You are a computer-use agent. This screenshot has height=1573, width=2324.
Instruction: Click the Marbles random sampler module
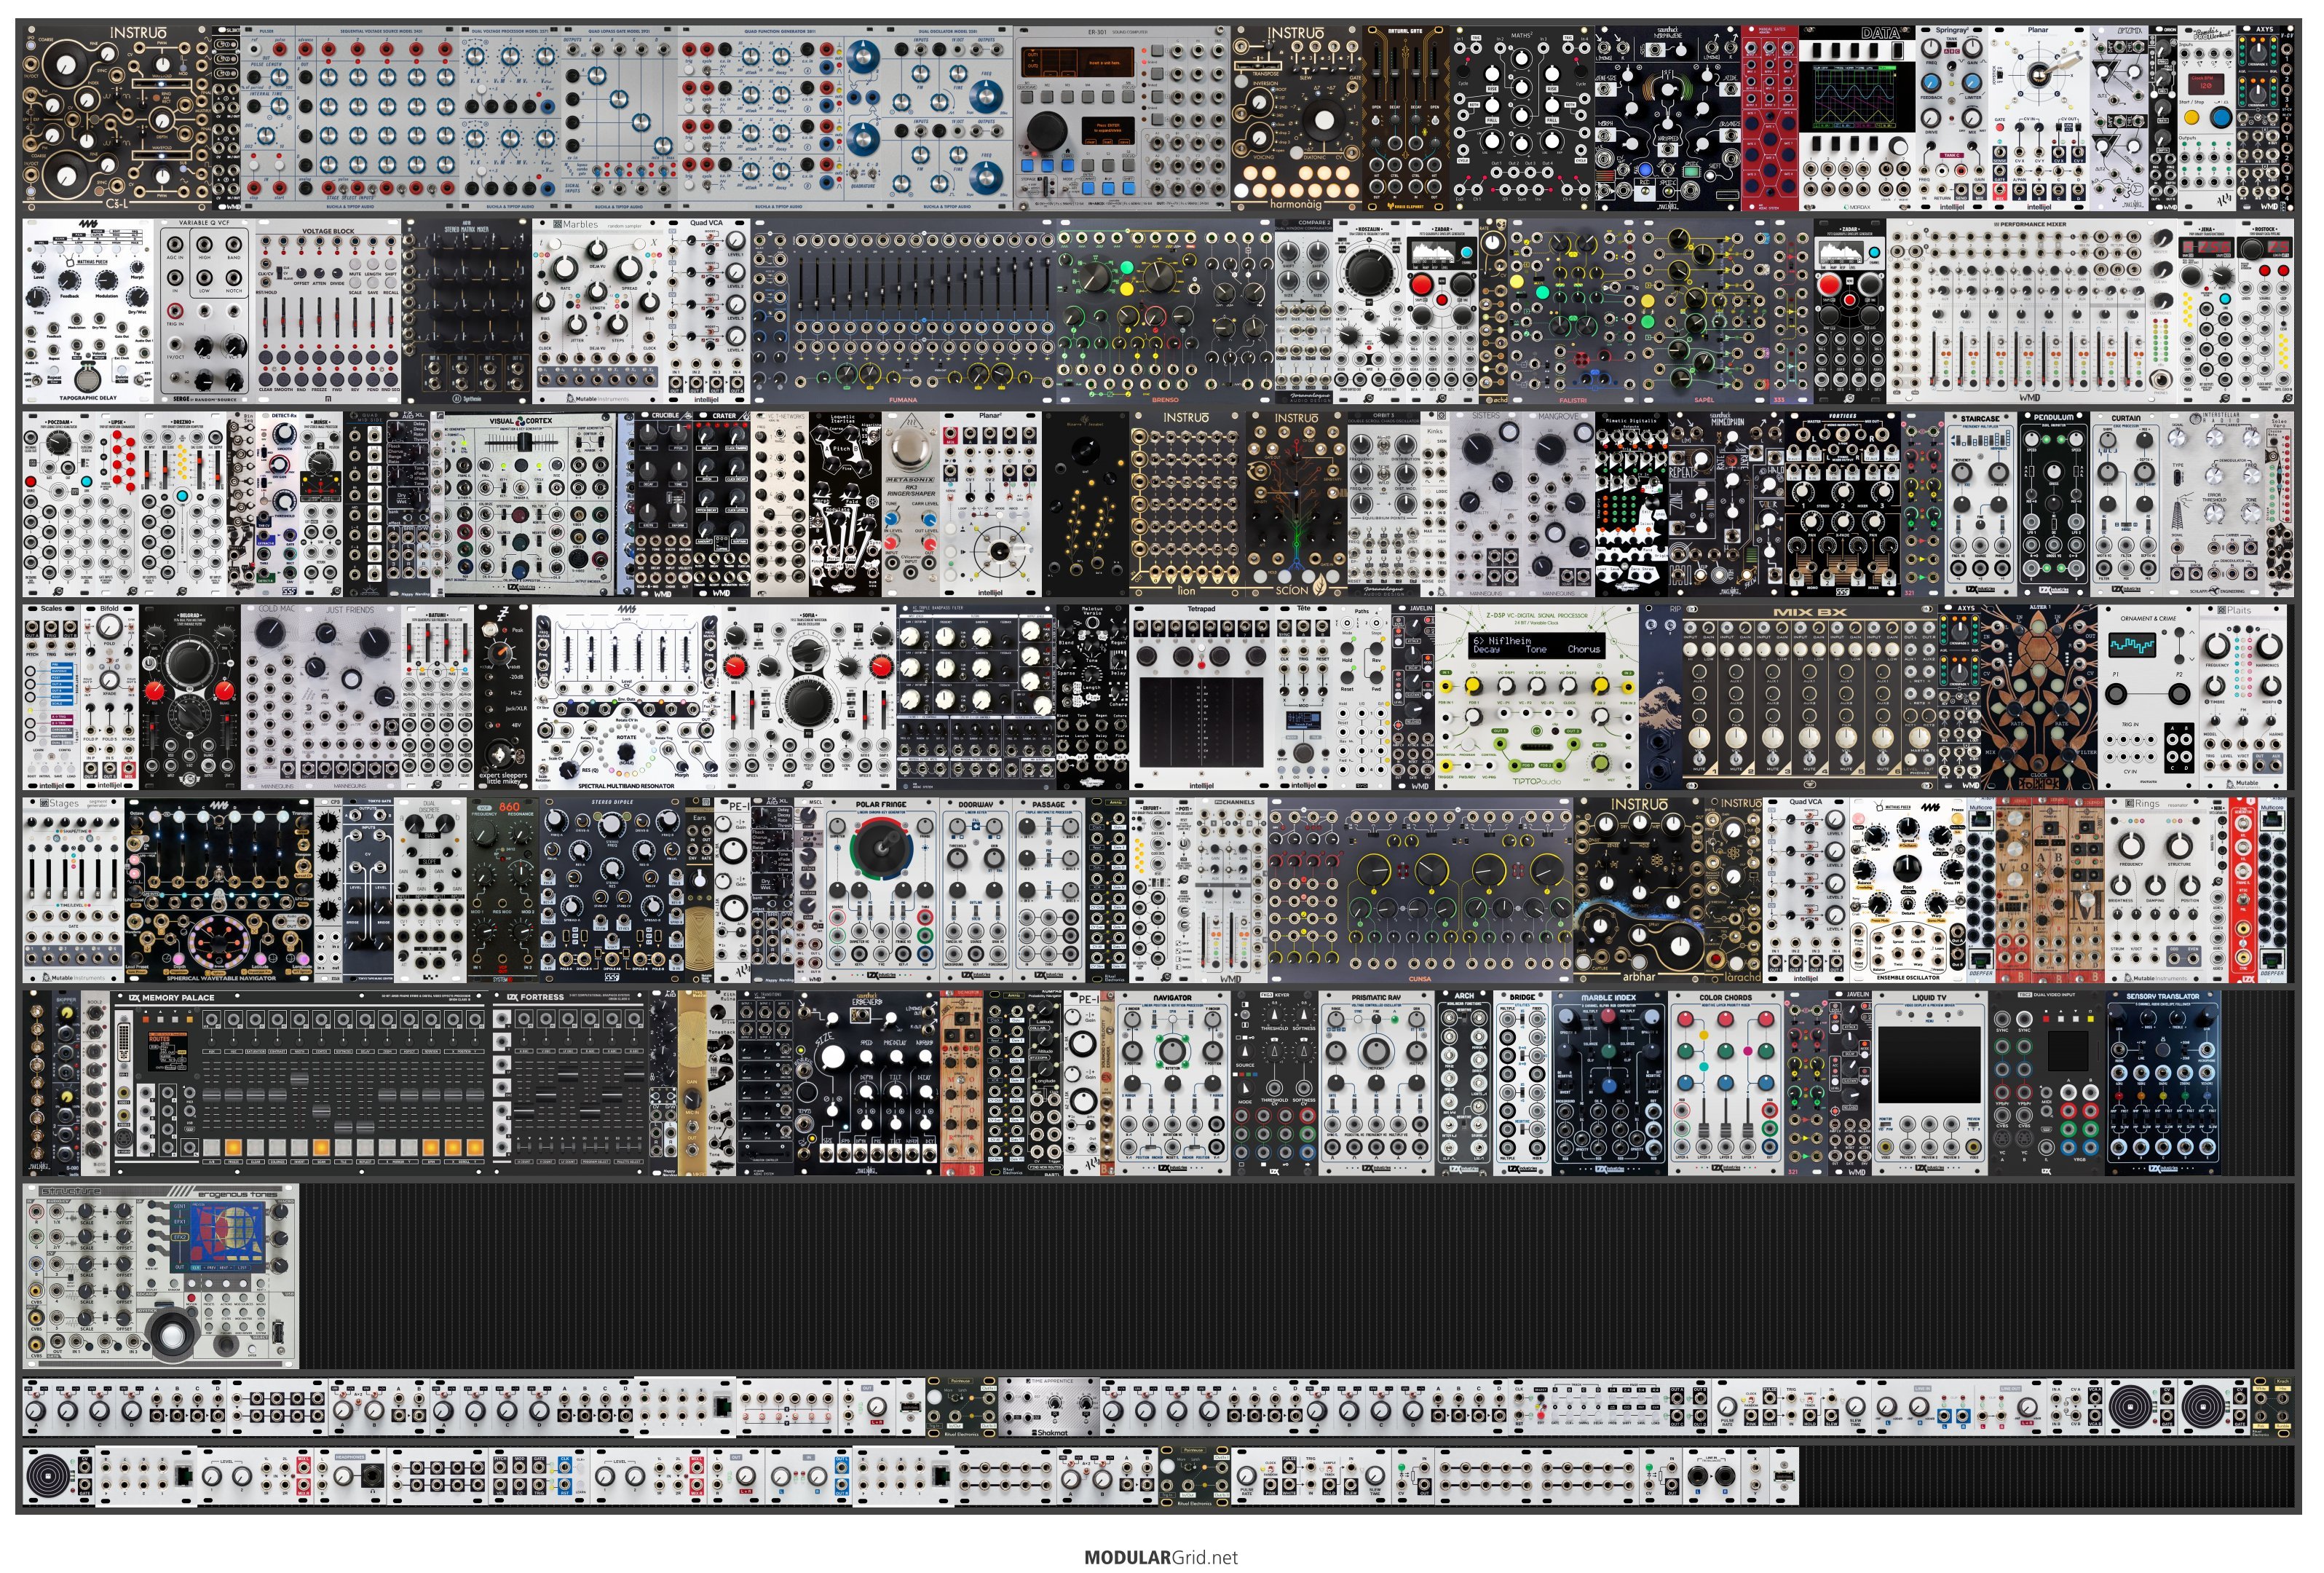tap(599, 311)
